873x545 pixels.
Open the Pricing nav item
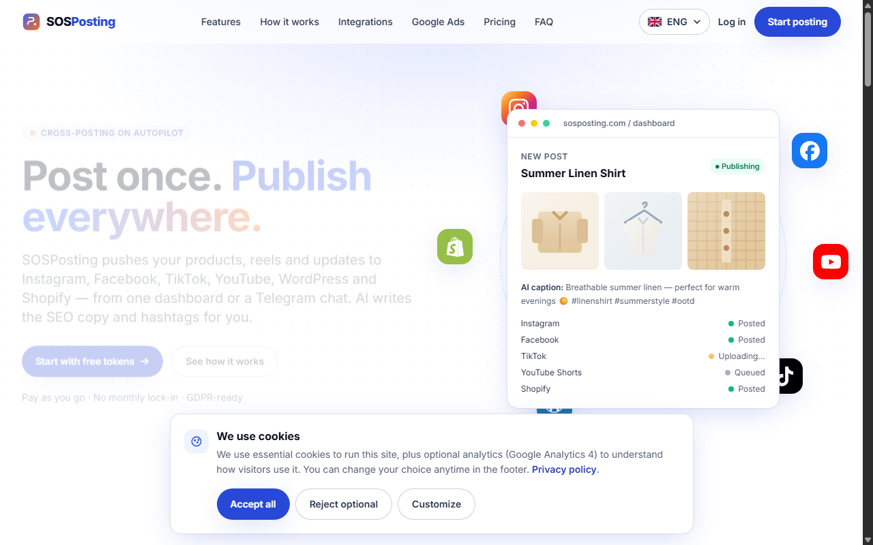[500, 22]
